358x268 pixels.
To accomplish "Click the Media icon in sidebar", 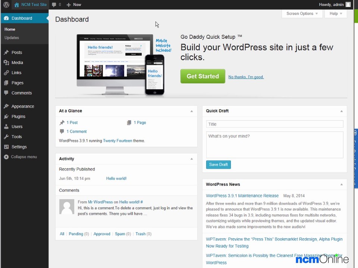I will point(6,63).
